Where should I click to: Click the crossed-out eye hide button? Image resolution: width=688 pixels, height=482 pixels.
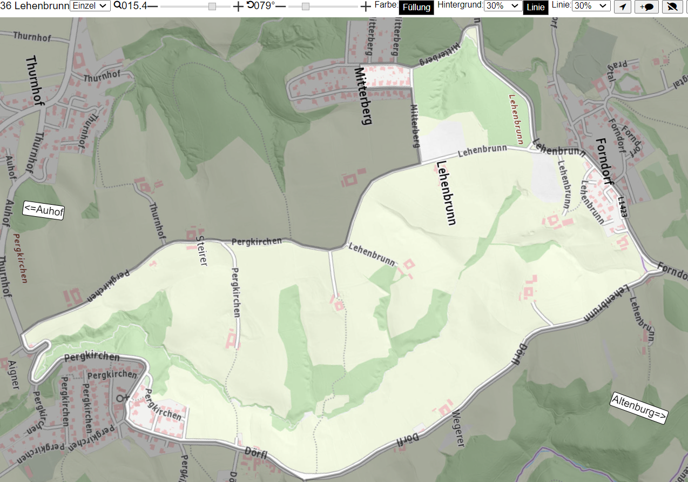point(672,6)
